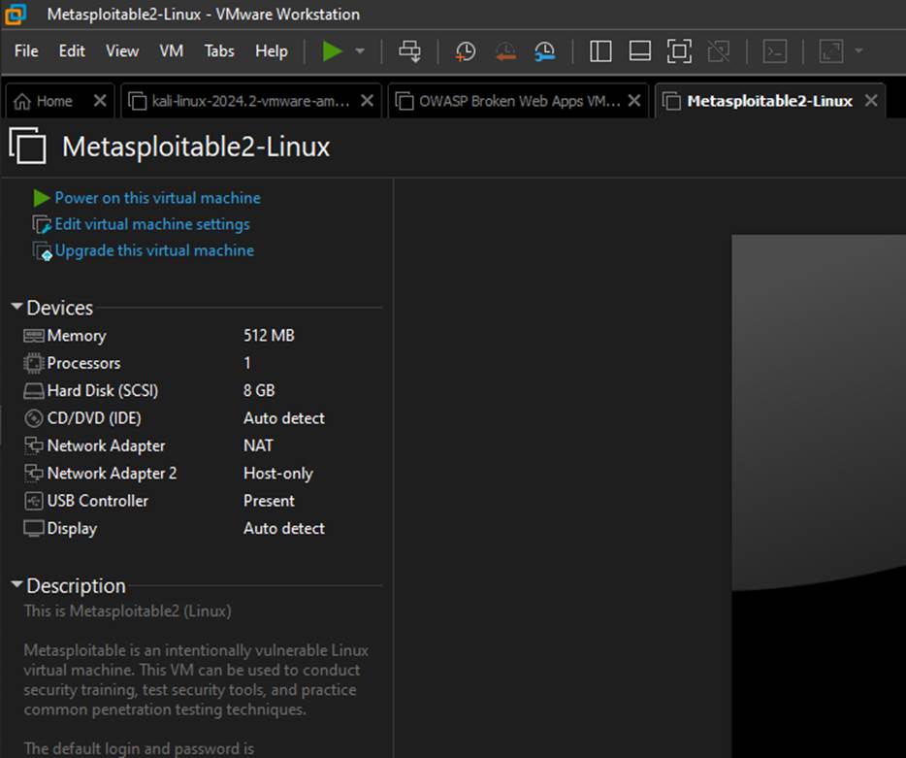Open the snapshot manager icon
The image size is (906, 758).
(x=544, y=51)
